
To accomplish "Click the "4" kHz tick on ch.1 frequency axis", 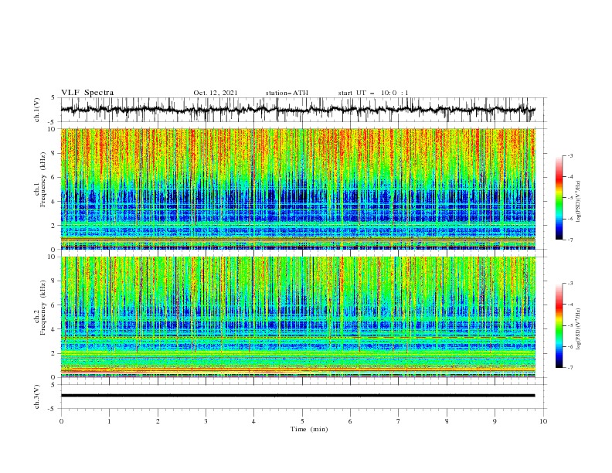I will point(54,202).
